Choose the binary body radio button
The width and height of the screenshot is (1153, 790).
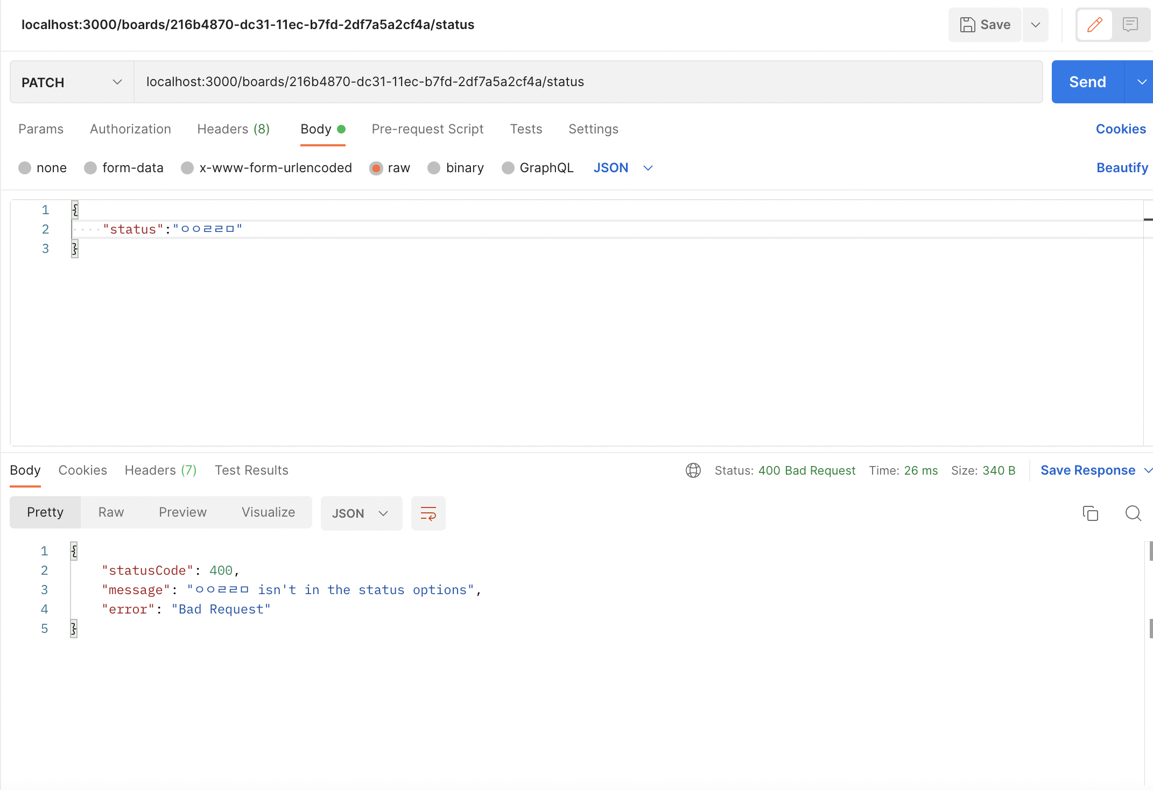[x=434, y=168]
